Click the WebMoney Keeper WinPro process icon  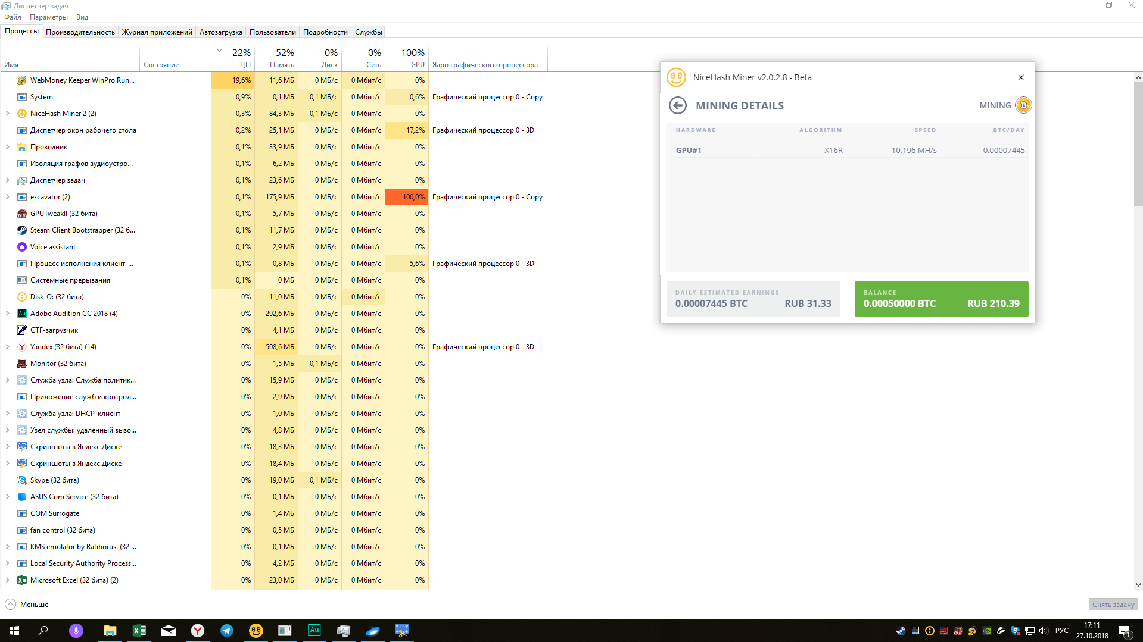[x=22, y=80]
